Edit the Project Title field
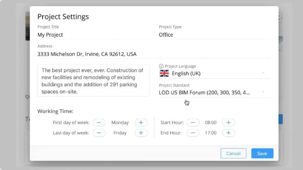 (x=93, y=35)
